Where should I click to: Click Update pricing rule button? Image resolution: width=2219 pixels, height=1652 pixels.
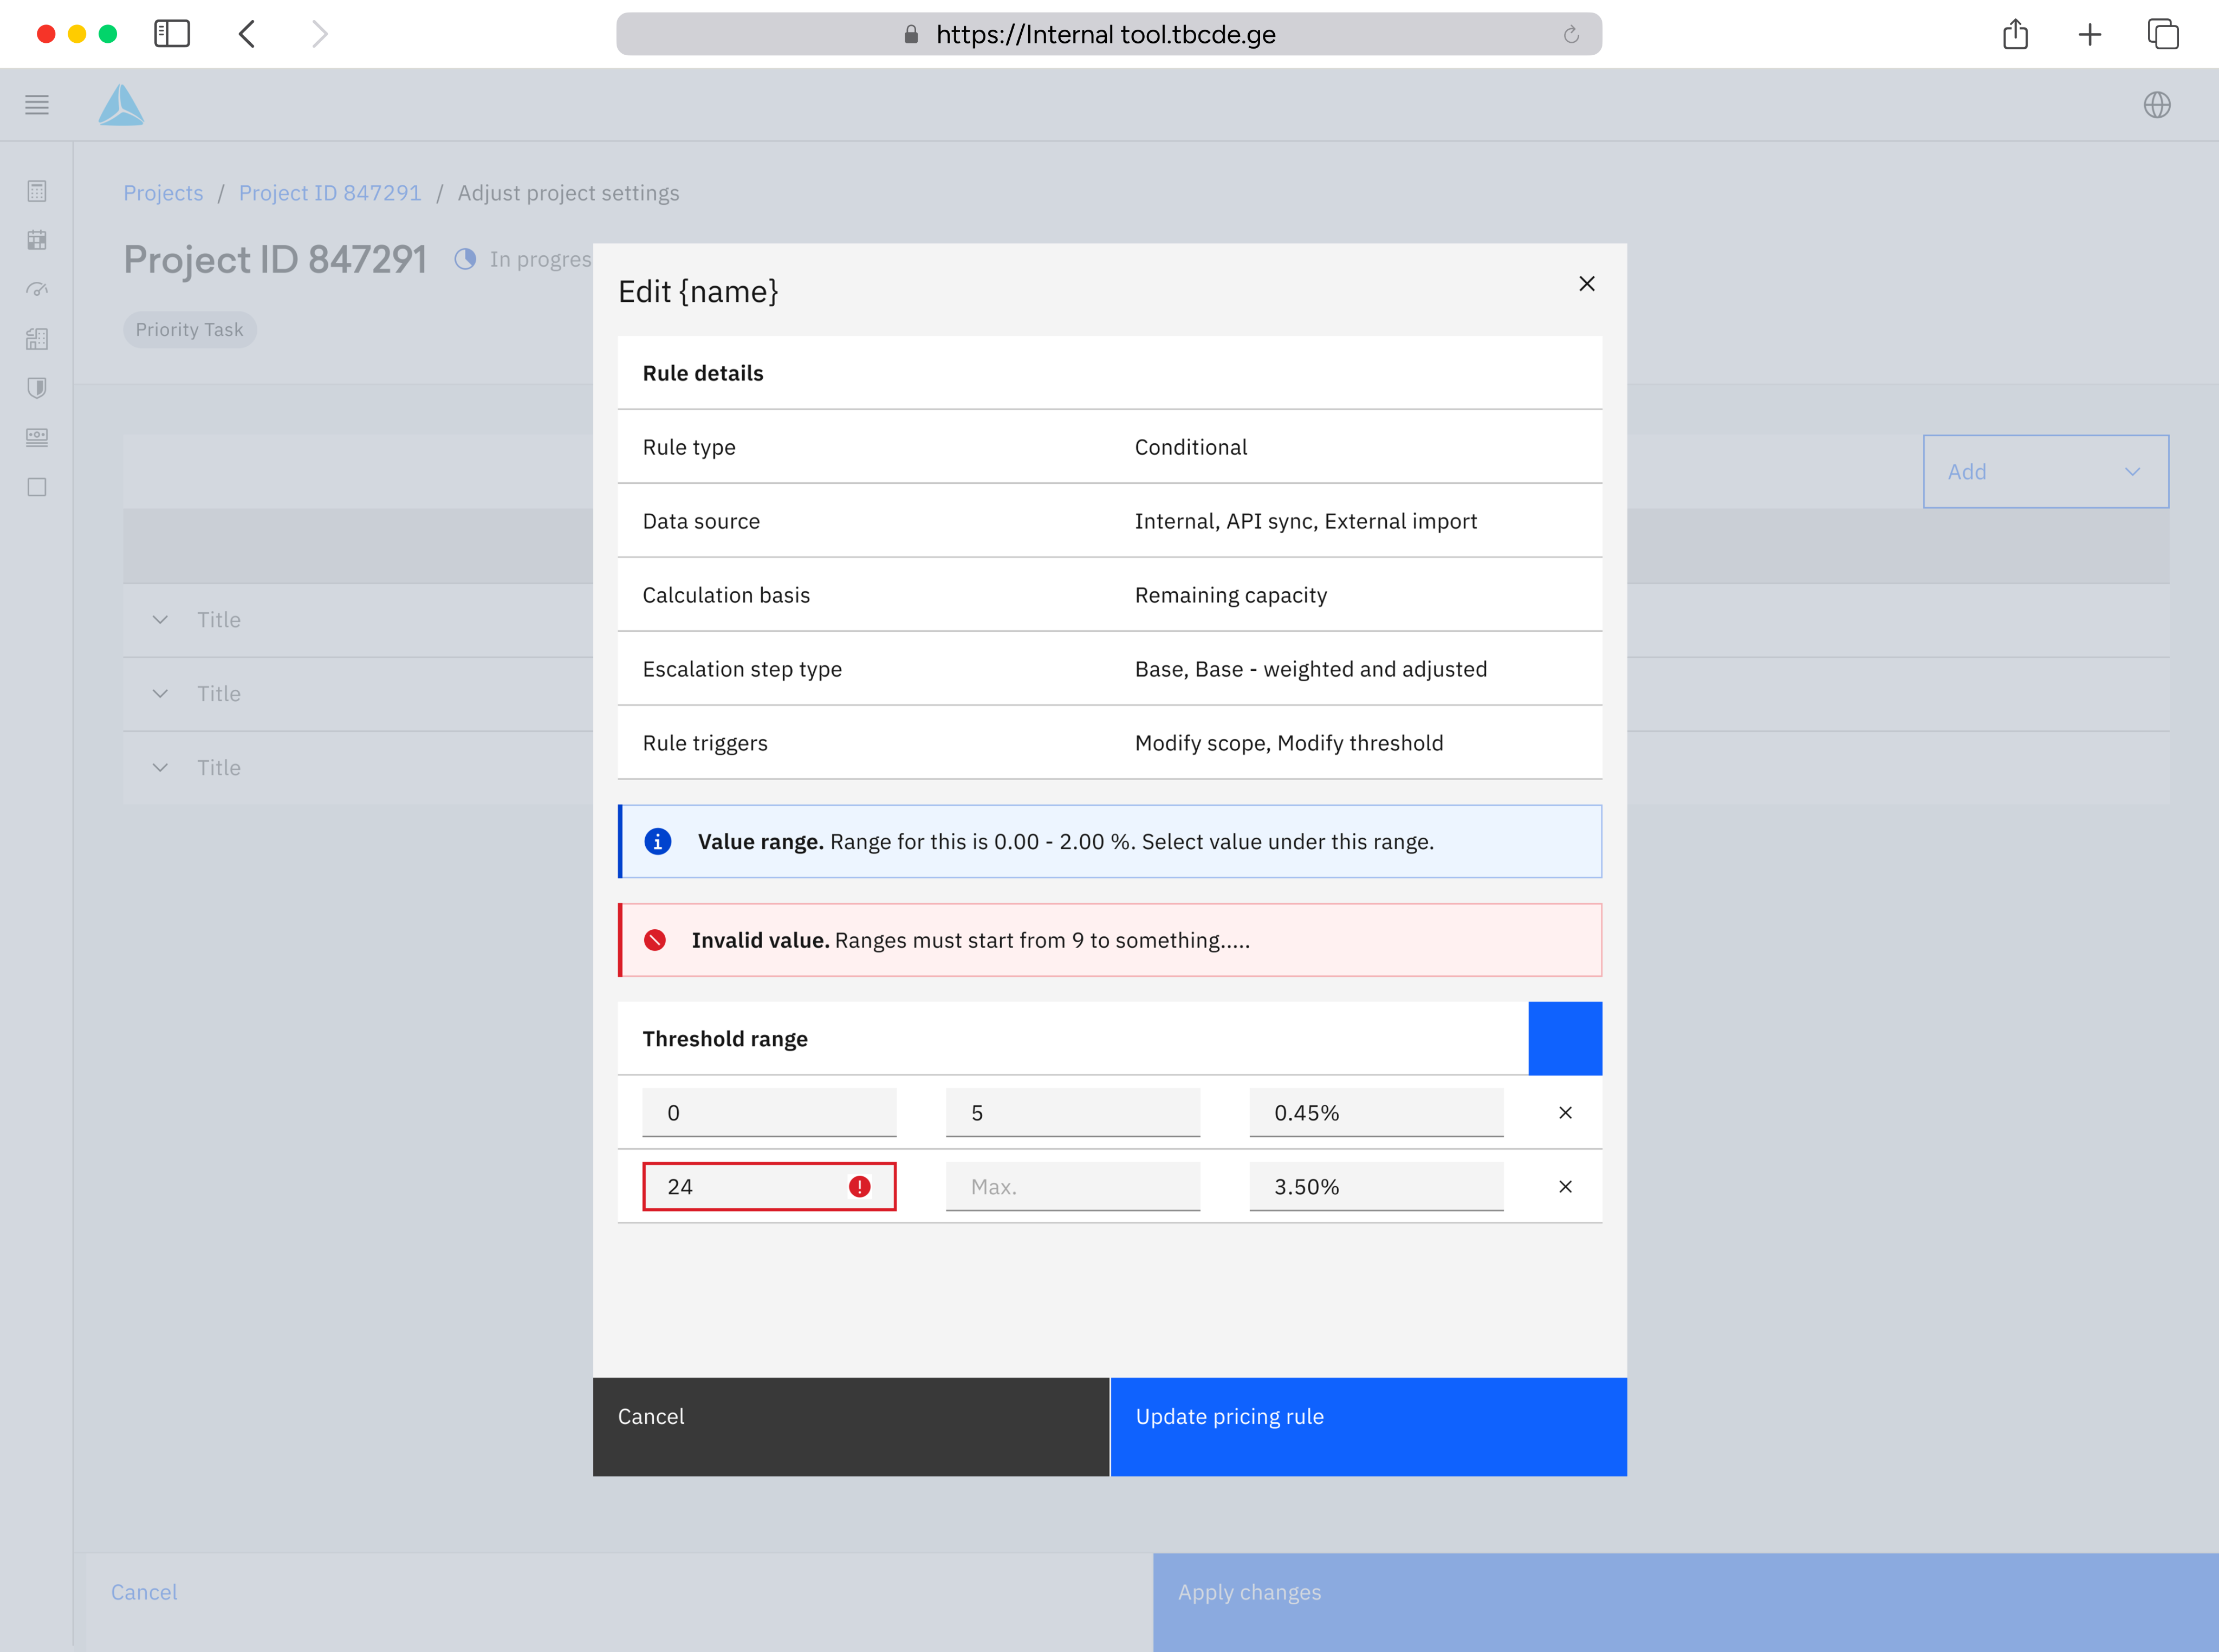[1369, 1427]
